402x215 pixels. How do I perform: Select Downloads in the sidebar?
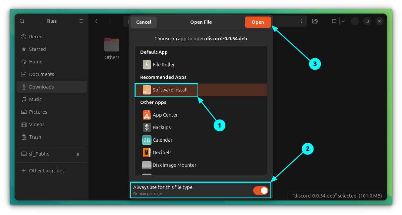click(x=41, y=87)
